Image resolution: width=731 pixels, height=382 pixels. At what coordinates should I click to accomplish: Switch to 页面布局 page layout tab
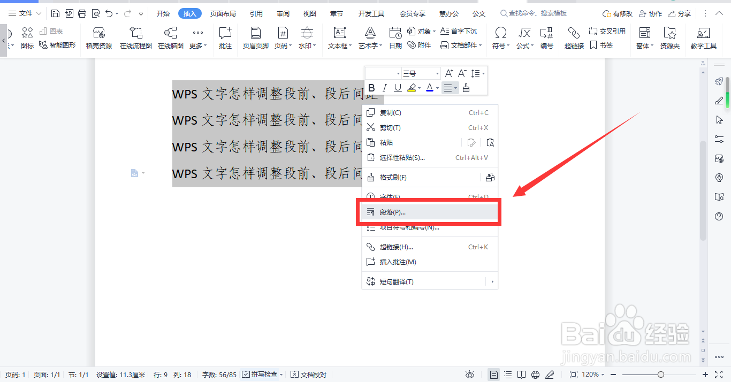tap(223, 13)
